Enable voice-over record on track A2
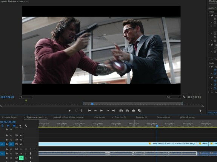This screenshot has width=217, height=162. pos(31,153)
